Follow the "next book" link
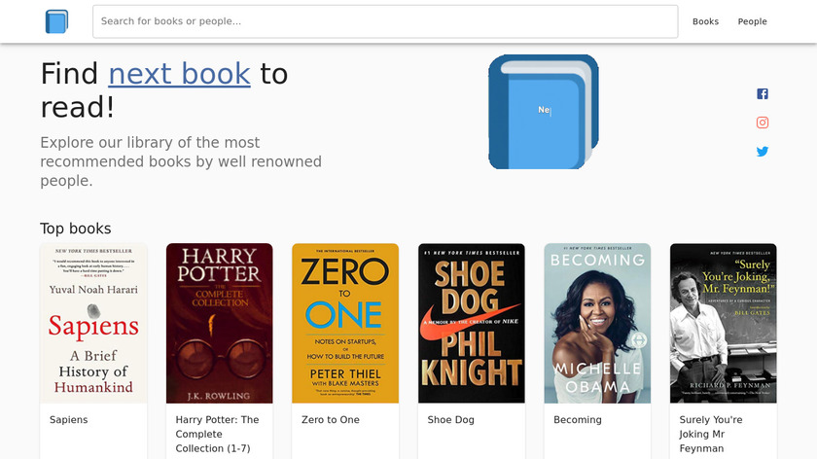Image resolution: width=817 pixels, height=459 pixels. [179, 74]
